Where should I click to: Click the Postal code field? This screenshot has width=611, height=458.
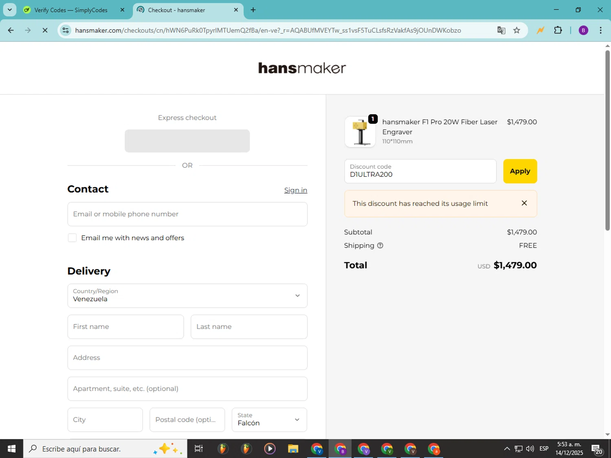(x=187, y=420)
